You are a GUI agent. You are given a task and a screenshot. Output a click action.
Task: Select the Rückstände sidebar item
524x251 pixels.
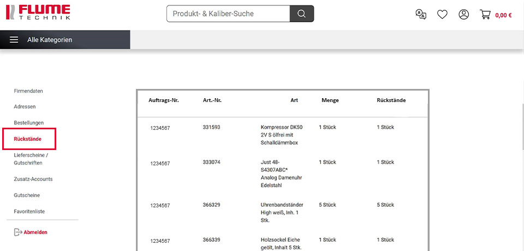[x=28, y=139]
